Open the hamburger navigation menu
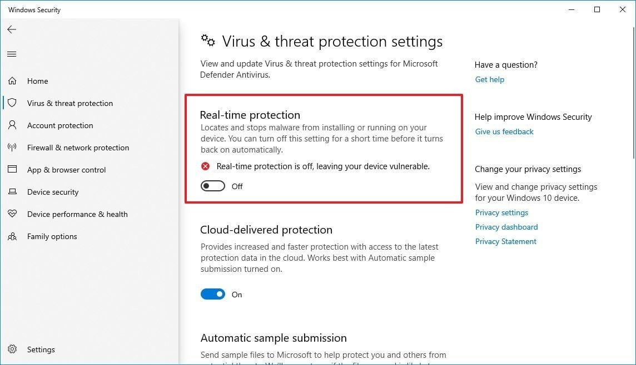This screenshot has width=636, height=365. coord(12,54)
